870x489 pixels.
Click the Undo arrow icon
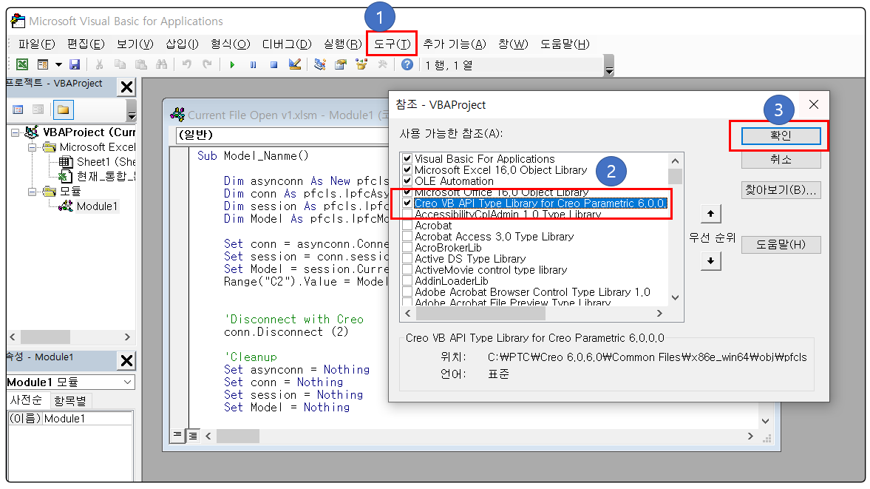[x=187, y=65]
